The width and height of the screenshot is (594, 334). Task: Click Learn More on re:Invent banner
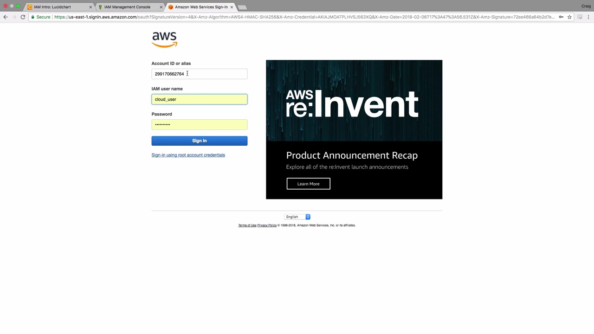pyautogui.click(x=308, y=184)
